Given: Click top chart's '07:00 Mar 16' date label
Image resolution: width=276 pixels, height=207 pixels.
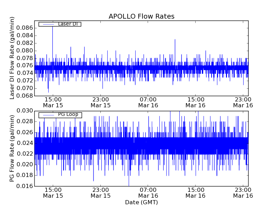Looking at the screenshot, I should click(148, 102).
